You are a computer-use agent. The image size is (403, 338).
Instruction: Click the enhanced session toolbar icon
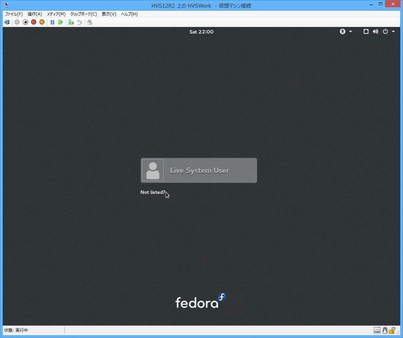[89, 23]
